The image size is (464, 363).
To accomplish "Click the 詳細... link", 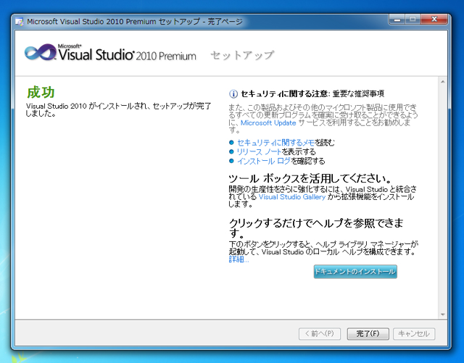I will [239, 259].
